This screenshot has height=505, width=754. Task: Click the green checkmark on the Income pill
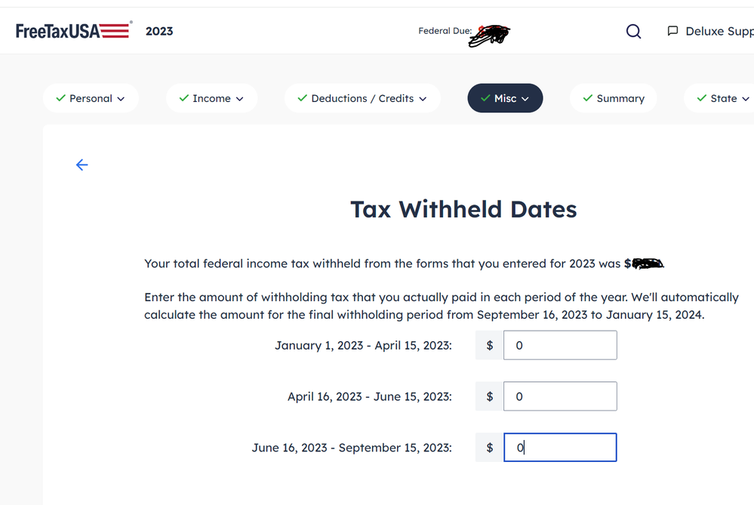pos(183,98)
